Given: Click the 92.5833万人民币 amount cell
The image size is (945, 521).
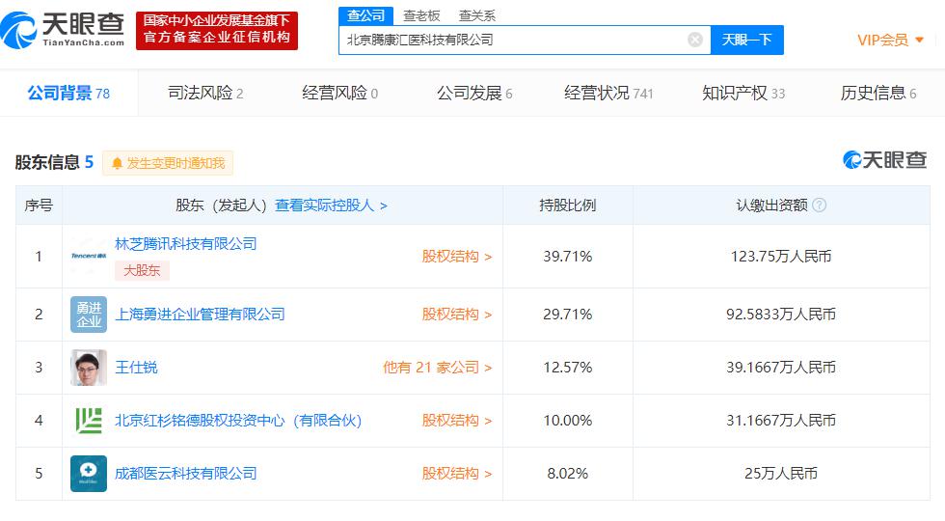Looking at the screenshot, I should (x=781, y=315).
